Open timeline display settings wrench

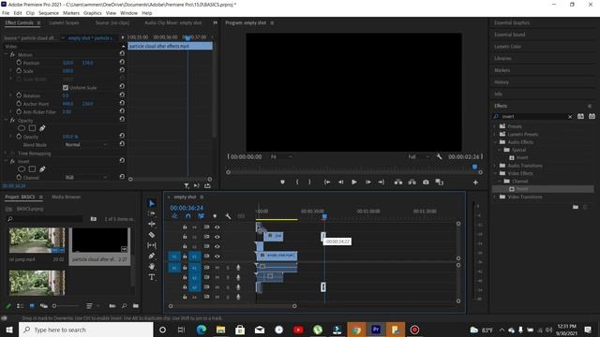[x=228, y=216]
